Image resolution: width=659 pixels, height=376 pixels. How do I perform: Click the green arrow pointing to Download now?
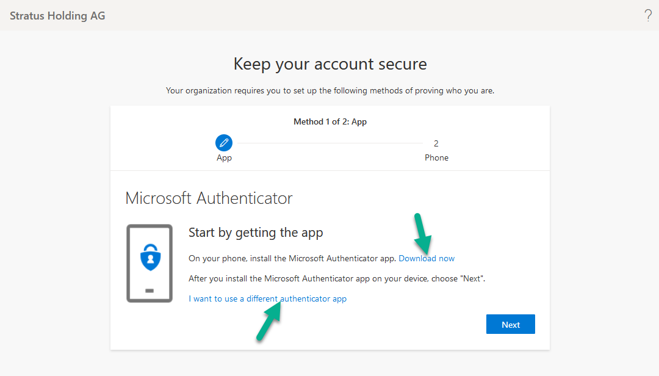423,233
